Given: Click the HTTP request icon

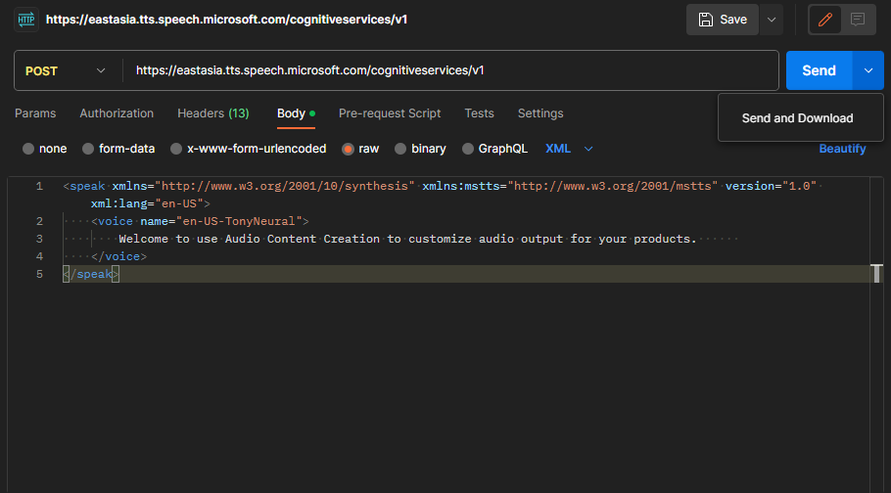Looking at the screenshot, I should (x=25, y=20).
